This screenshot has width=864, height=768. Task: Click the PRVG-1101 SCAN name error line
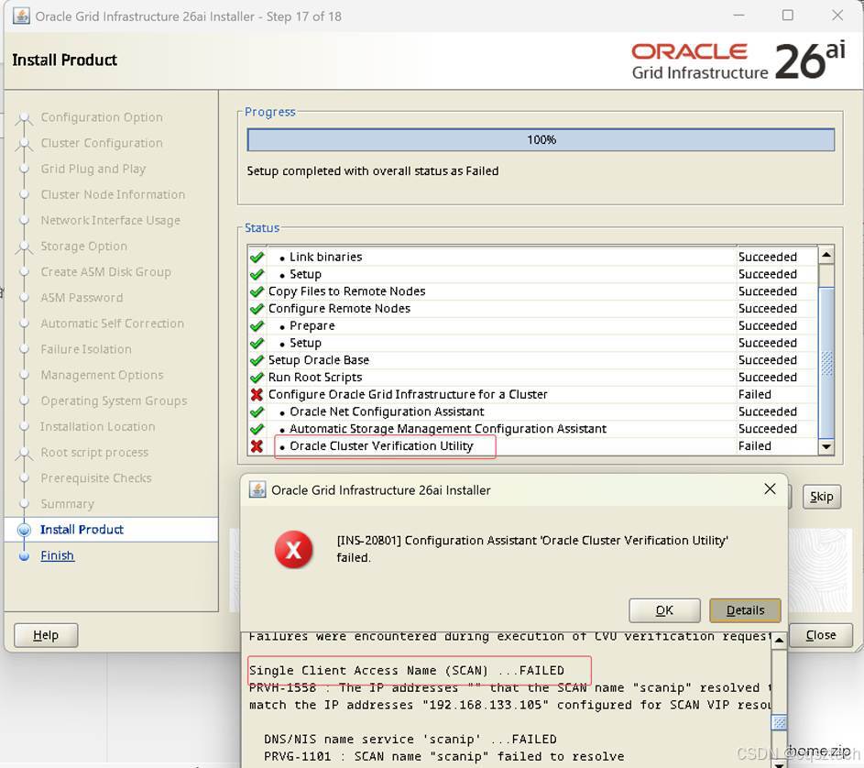(x=444, y=756)
